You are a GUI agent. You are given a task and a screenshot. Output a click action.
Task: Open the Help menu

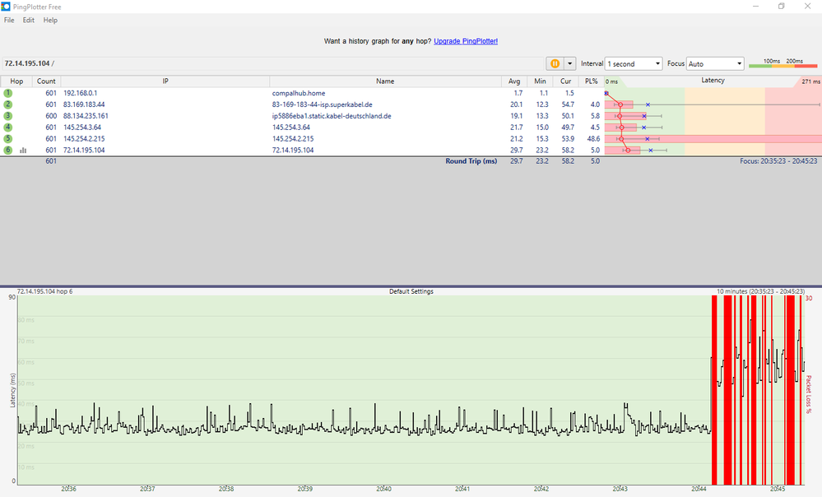pyautogui.click(x=50, y=20)
